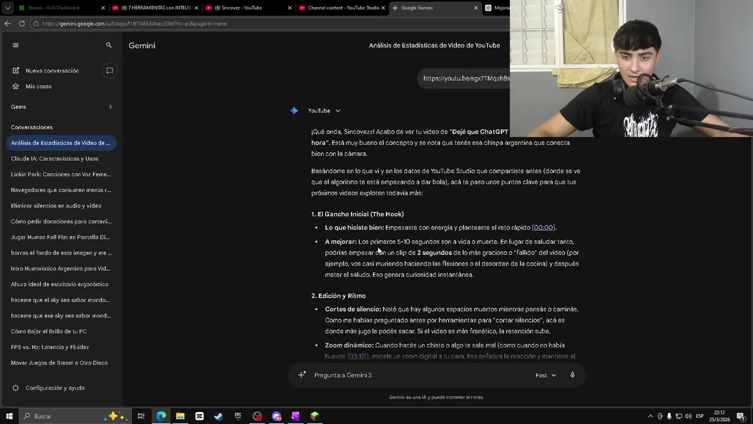The width and height of the screenshot is (753, 424).
Task: Click the sidebar search magnifier icon
Action: pos(109,45)
